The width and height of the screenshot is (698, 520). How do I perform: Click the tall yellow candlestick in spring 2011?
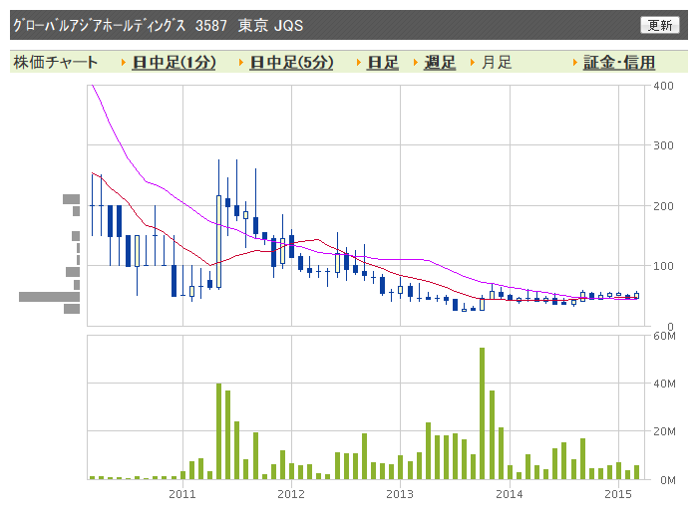(219, 241)
